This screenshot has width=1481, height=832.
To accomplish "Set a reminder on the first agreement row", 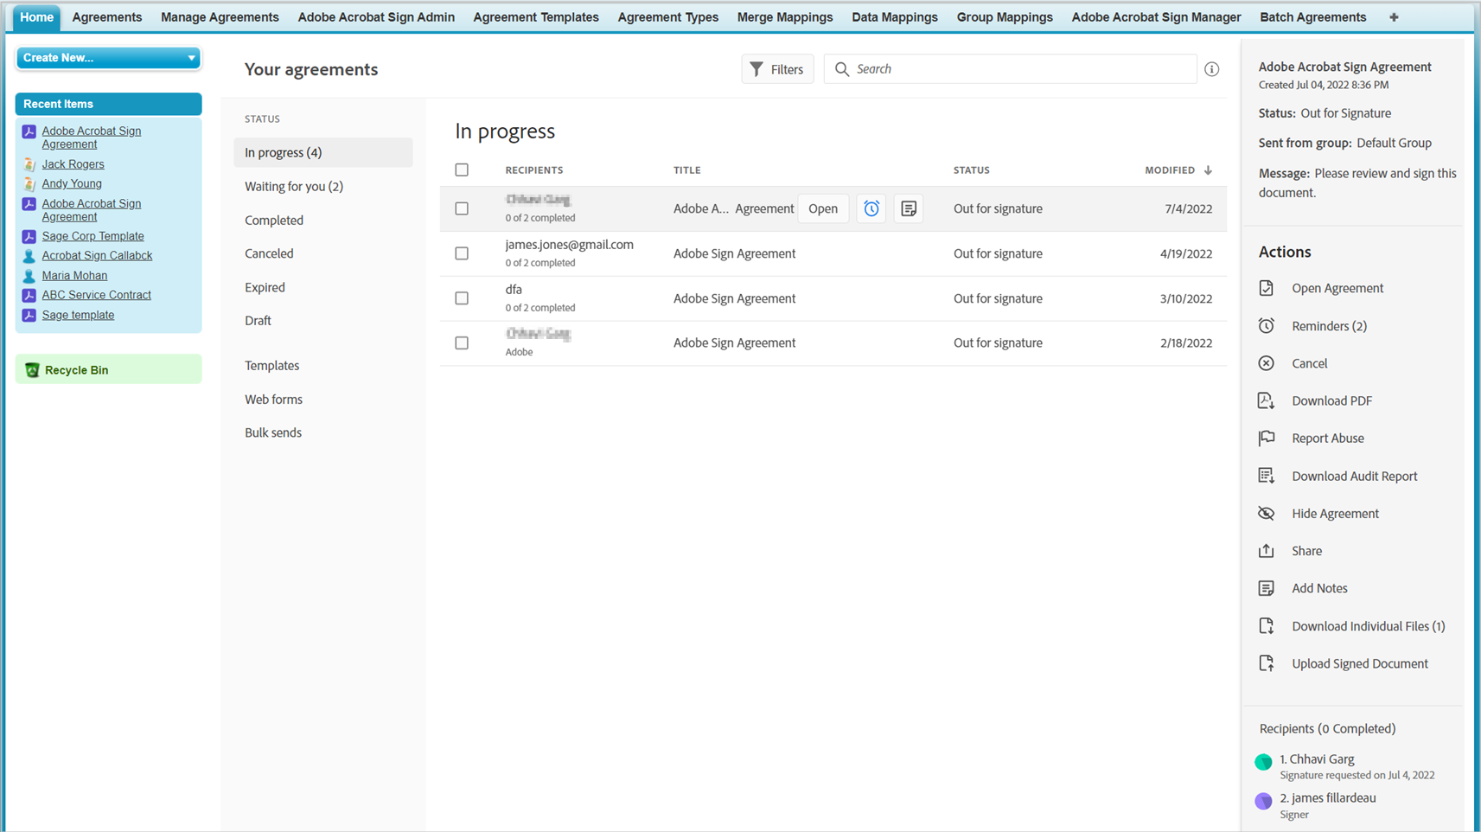I will point(871,208).
